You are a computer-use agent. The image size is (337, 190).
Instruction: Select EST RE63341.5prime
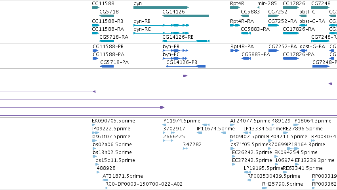(303, 168)
